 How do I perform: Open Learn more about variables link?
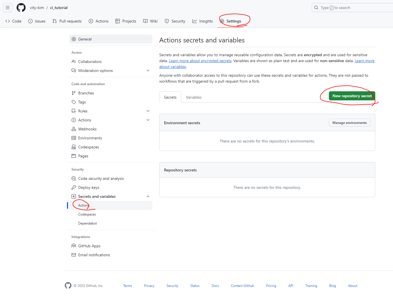365,61
